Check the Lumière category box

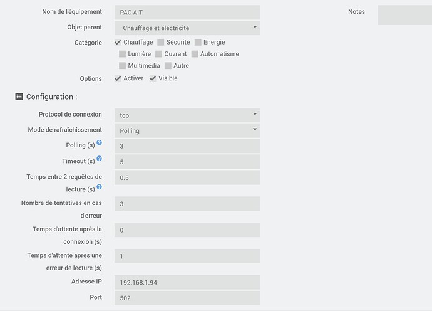(x=123, y=54)
